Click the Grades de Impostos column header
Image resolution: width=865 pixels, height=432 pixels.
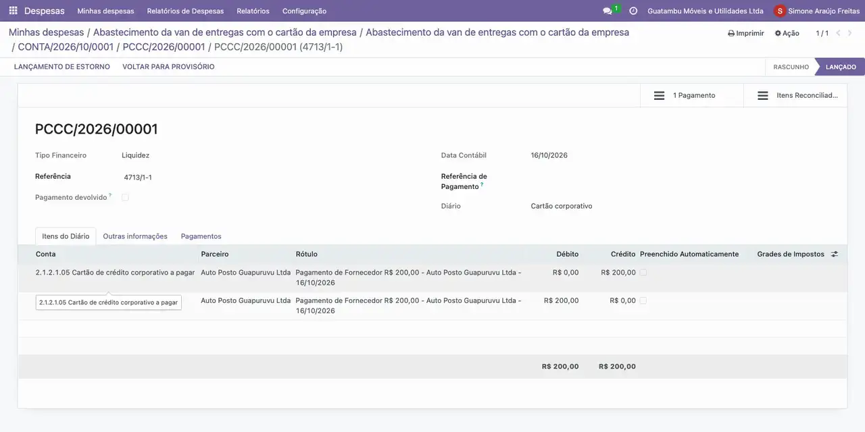click(x=791, y=254)
